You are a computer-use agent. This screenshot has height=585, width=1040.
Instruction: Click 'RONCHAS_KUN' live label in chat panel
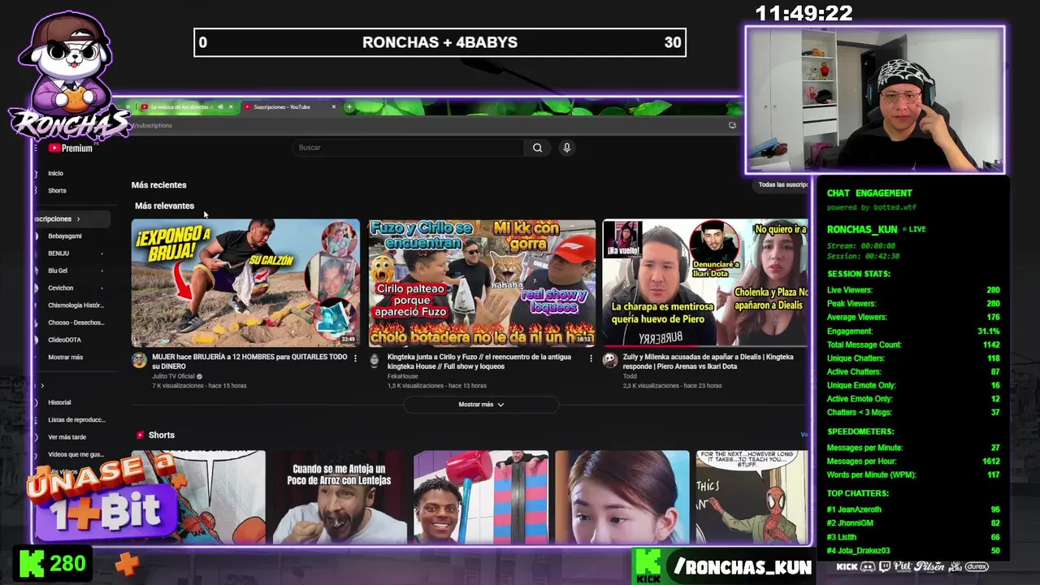tap(862, 230)
